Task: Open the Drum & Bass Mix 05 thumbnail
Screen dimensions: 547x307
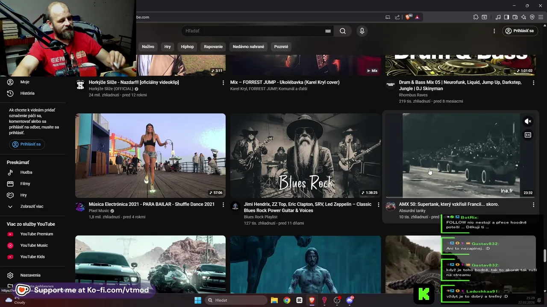Action: click(x=460, y=65)
